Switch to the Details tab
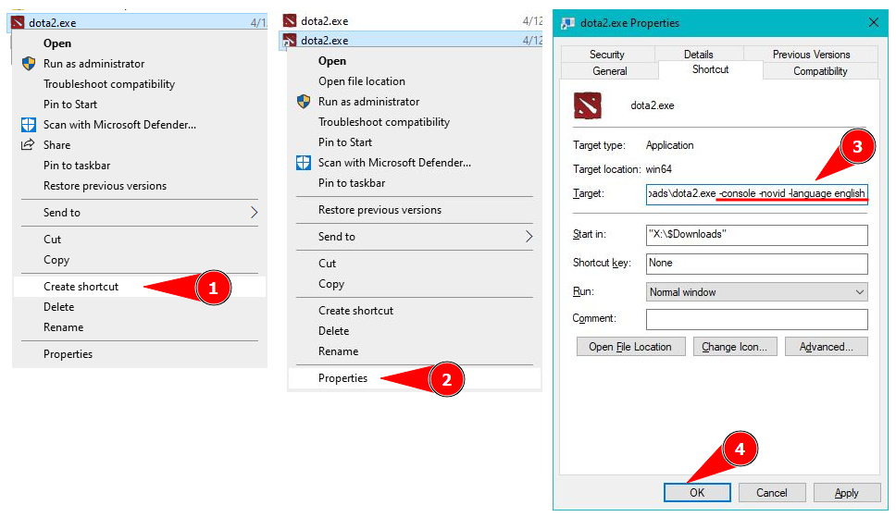Screen dimensions: 896x517 tap(698, 55)
